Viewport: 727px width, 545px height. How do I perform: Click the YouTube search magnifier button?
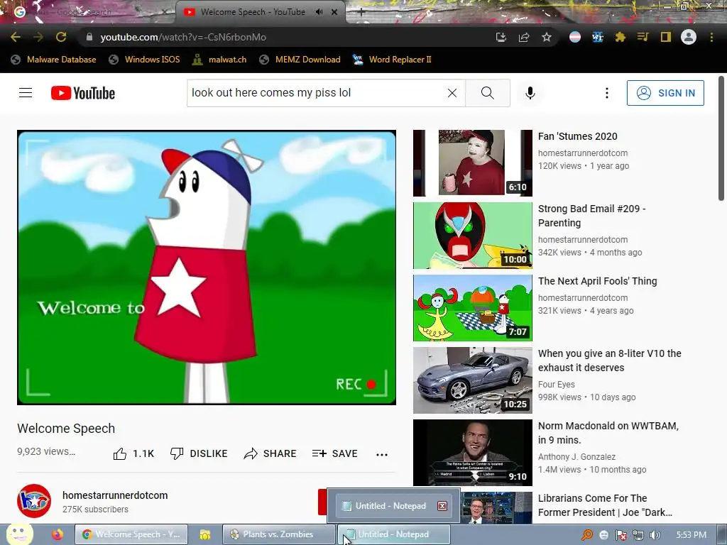click(487, 93)
